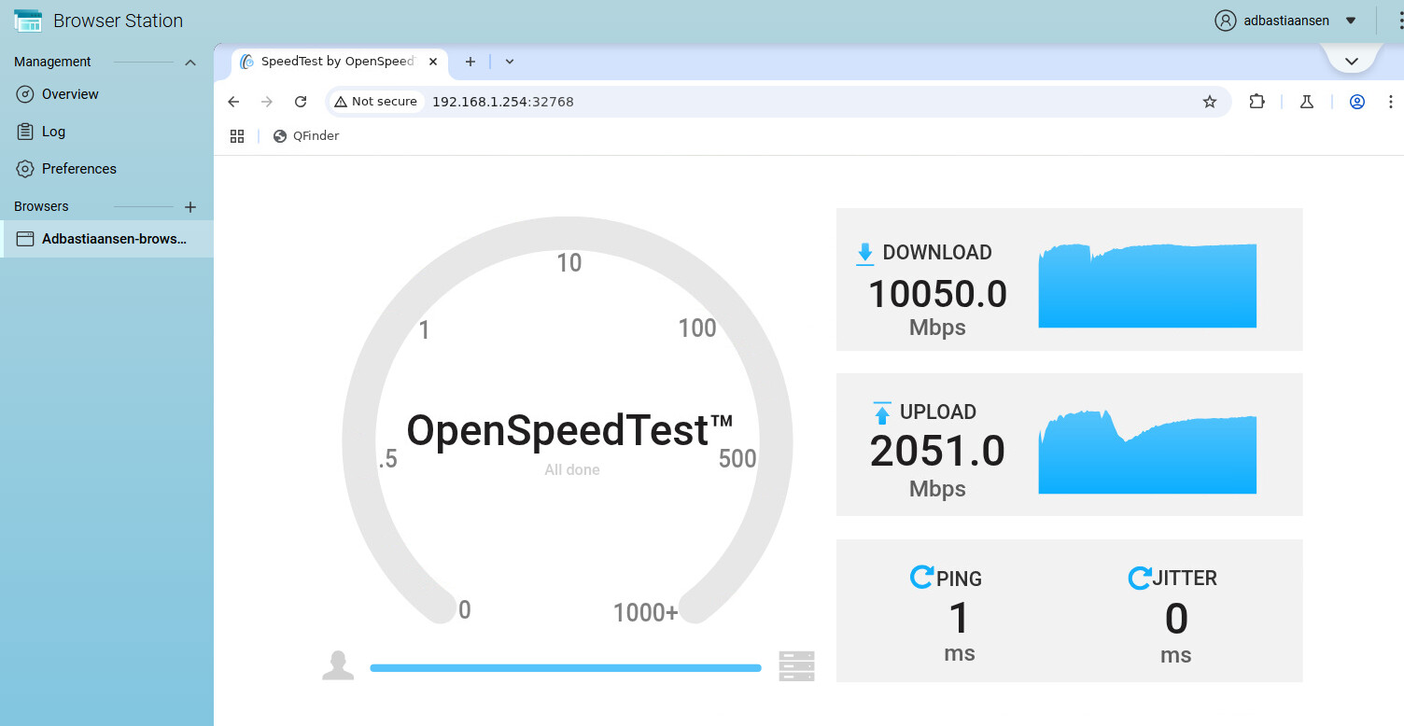
Task: Open the Chrome Labs flask icon
Action: (x=1307, y=102)
